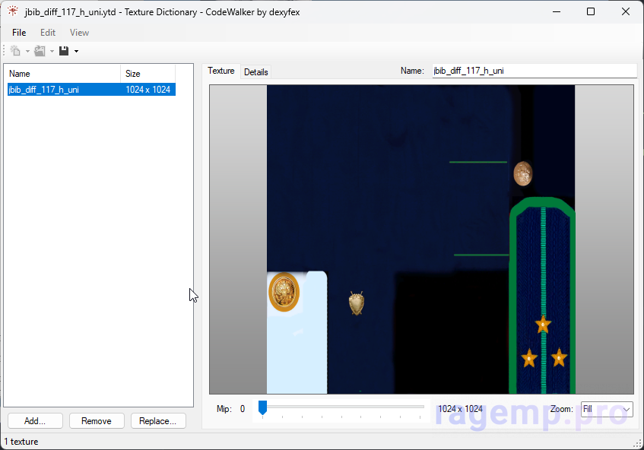
Task: Switch to the Details tab
Action: 255,72
